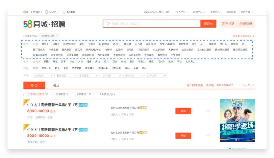The width and height of the screenshot is (274, 158).
Task: Click the job search input field
Action: tap(152, 24)
